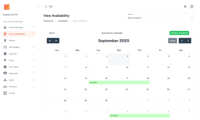Open Available event starting September 16
Screen dimensions: 200x120
click(119, 82)
